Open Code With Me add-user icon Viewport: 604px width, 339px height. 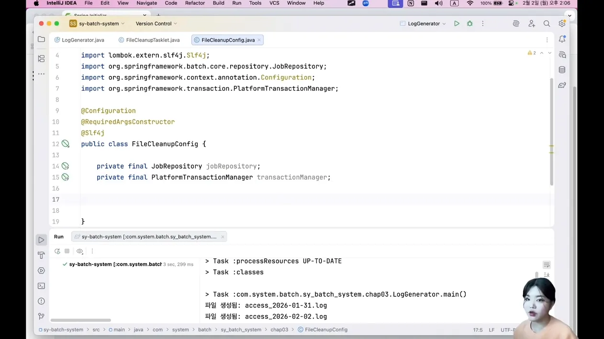click(531, 23)
